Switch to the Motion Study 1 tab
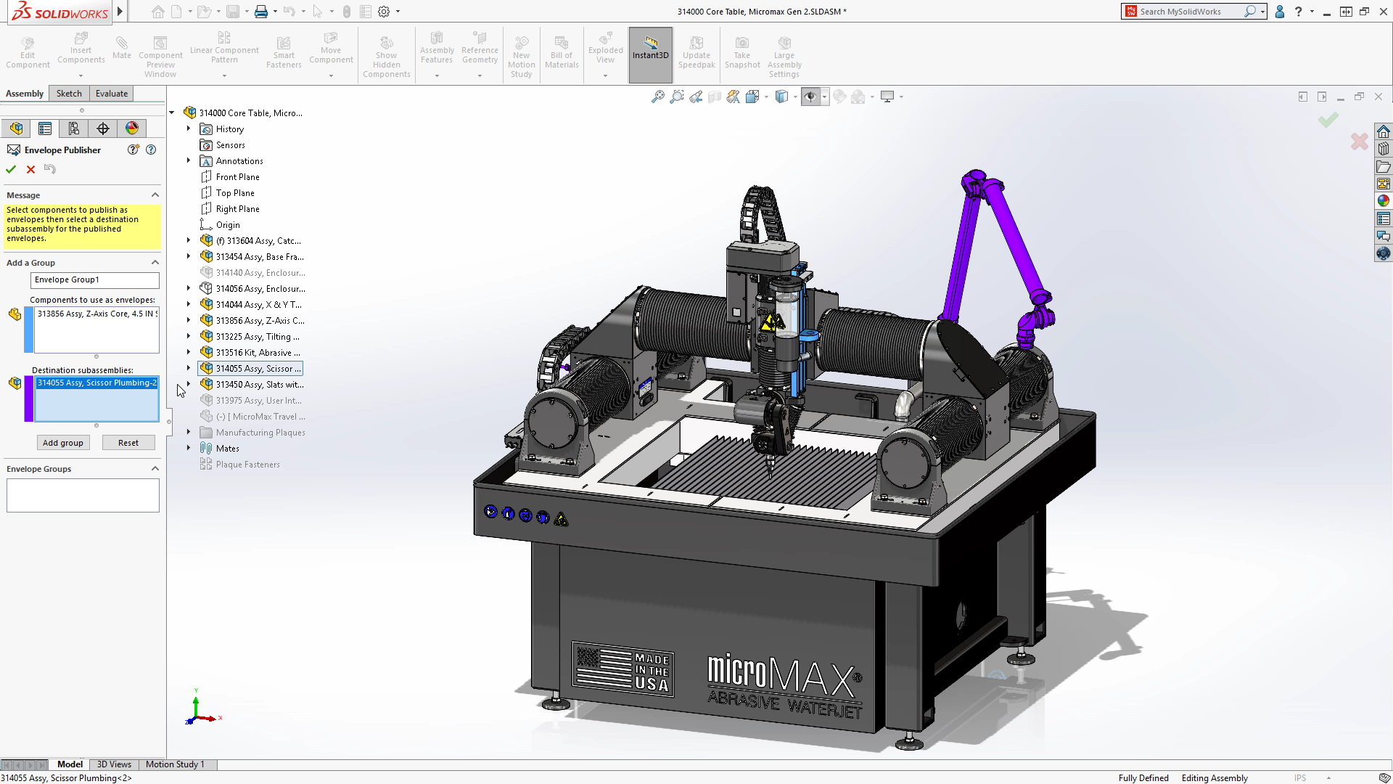The width and height of the screenshot is (1393, 784). (x=175, y=764)
